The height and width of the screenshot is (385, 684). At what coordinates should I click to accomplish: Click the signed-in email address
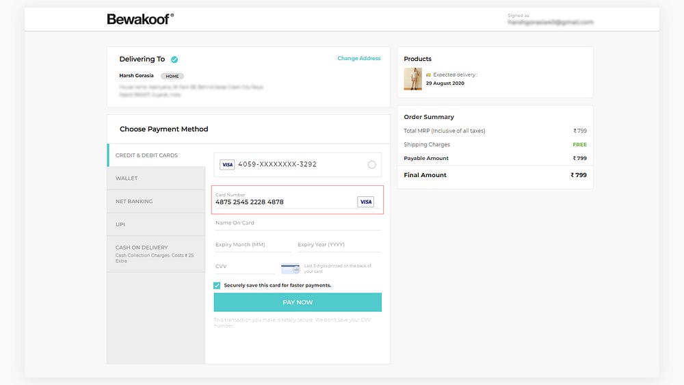pyautogui.click(x=551, y=23)
